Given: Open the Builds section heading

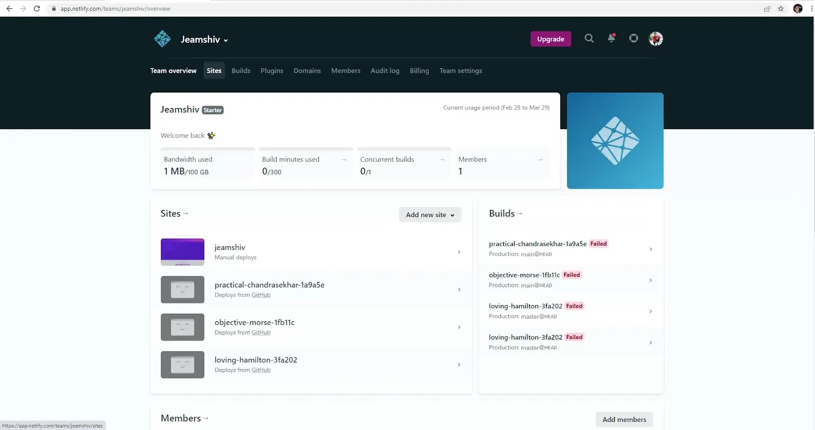Looking at the screenshot, I should [x=502, y=213].
